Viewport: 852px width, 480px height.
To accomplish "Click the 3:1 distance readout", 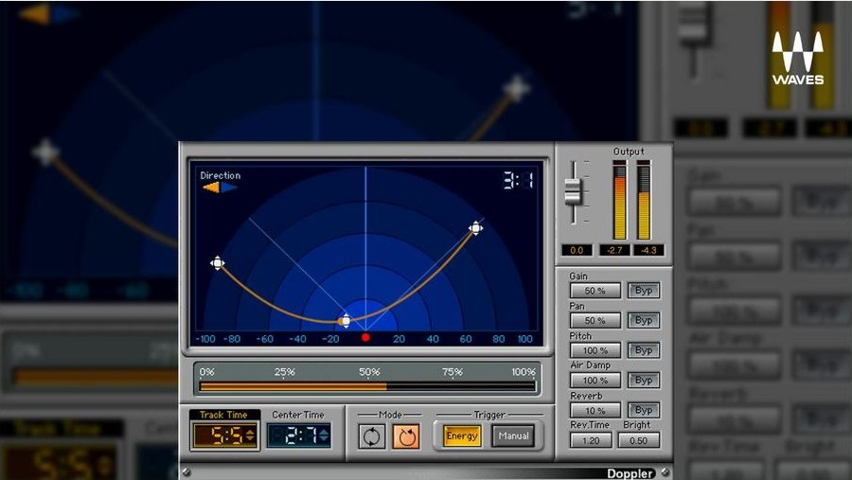I will click(519, 181).
